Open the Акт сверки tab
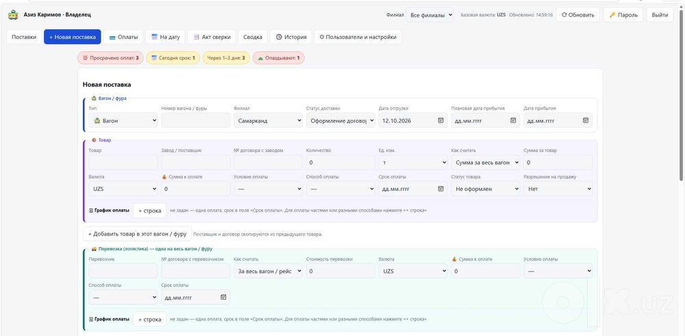This screenshot has height=336, width=685. click(x=212, y=37)
